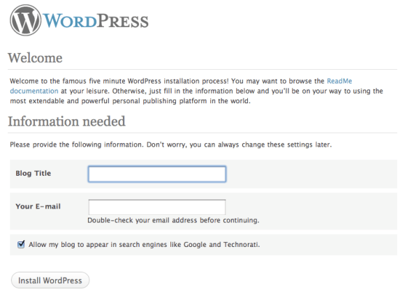Open the ReadMe documentation link
405x300 pixels.
click(339, 81)
